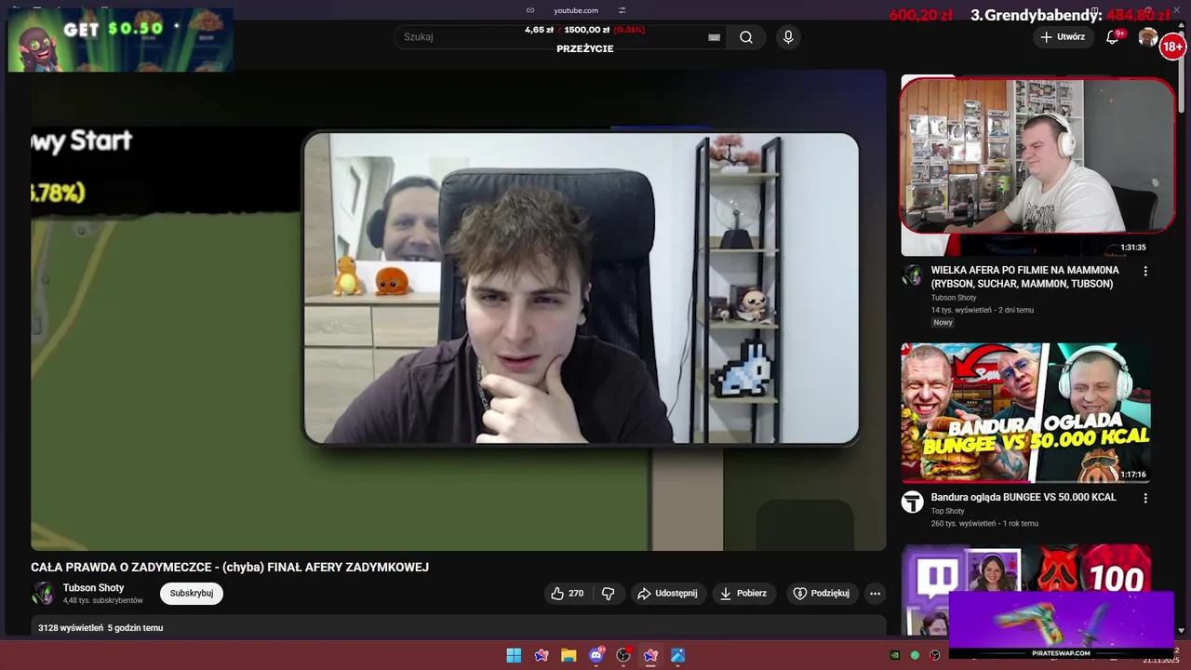1191x670 pixels.
Task: Dislike the video with thumbs down
Action: pos(609,594)
